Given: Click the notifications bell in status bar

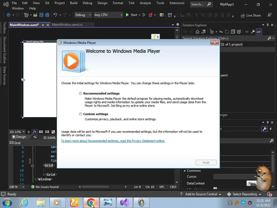Looking at the screenshot, I should pyautogui.click(x=269, y=194).
